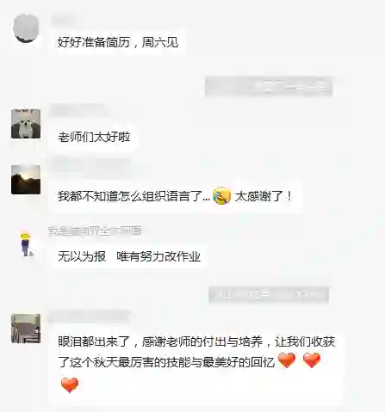
Task: Click the first red heart emoji
Action: click(x=287, y=360)
